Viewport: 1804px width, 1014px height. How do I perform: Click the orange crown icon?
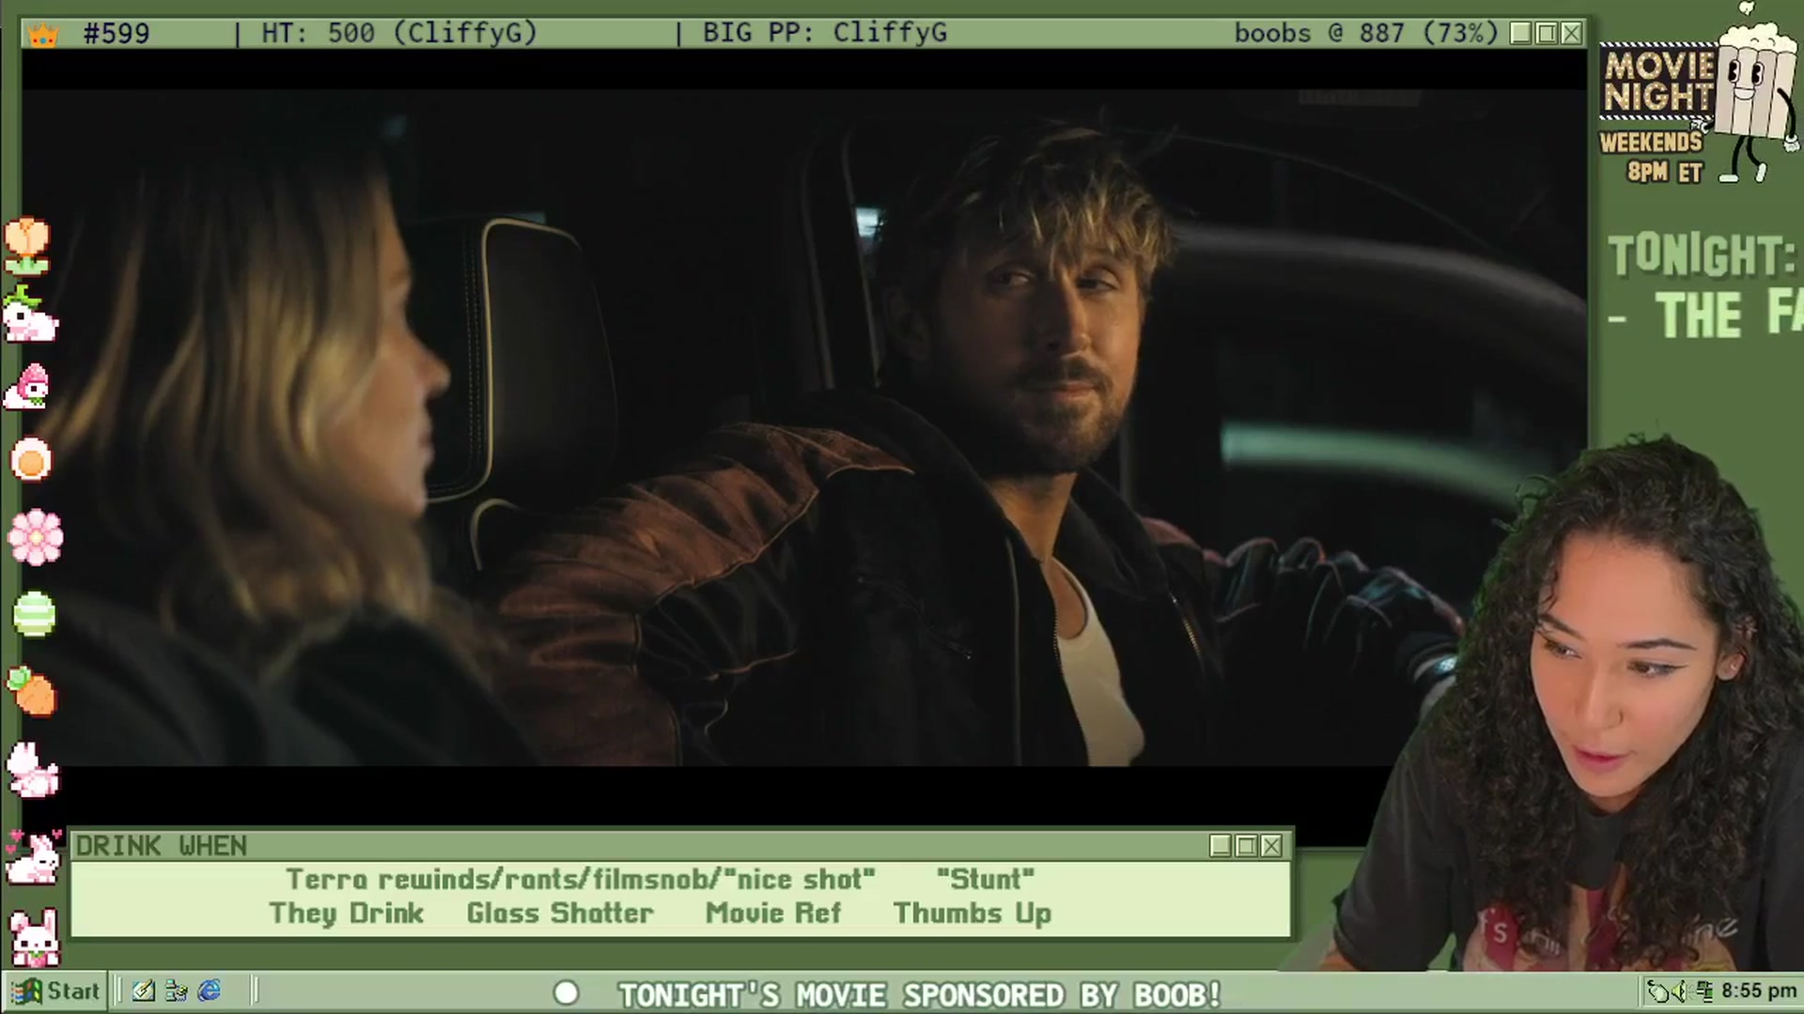pos(44,35)
